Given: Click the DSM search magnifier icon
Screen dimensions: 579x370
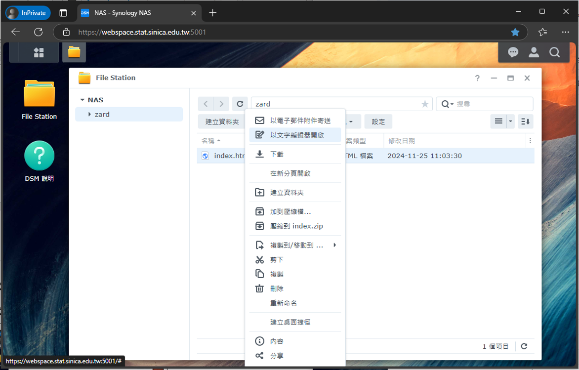Looking at the screenshot, I should (x=554, y=52).
